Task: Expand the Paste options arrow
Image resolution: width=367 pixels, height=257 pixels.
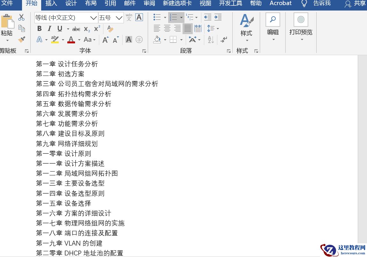Action: click(7, 41)
